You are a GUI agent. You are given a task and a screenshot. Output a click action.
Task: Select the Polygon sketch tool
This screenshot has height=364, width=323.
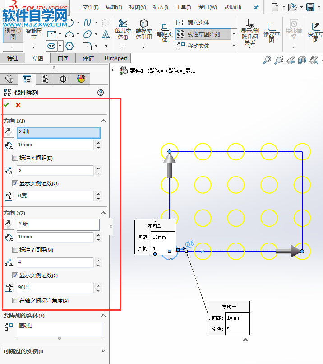tap(69, 46)
